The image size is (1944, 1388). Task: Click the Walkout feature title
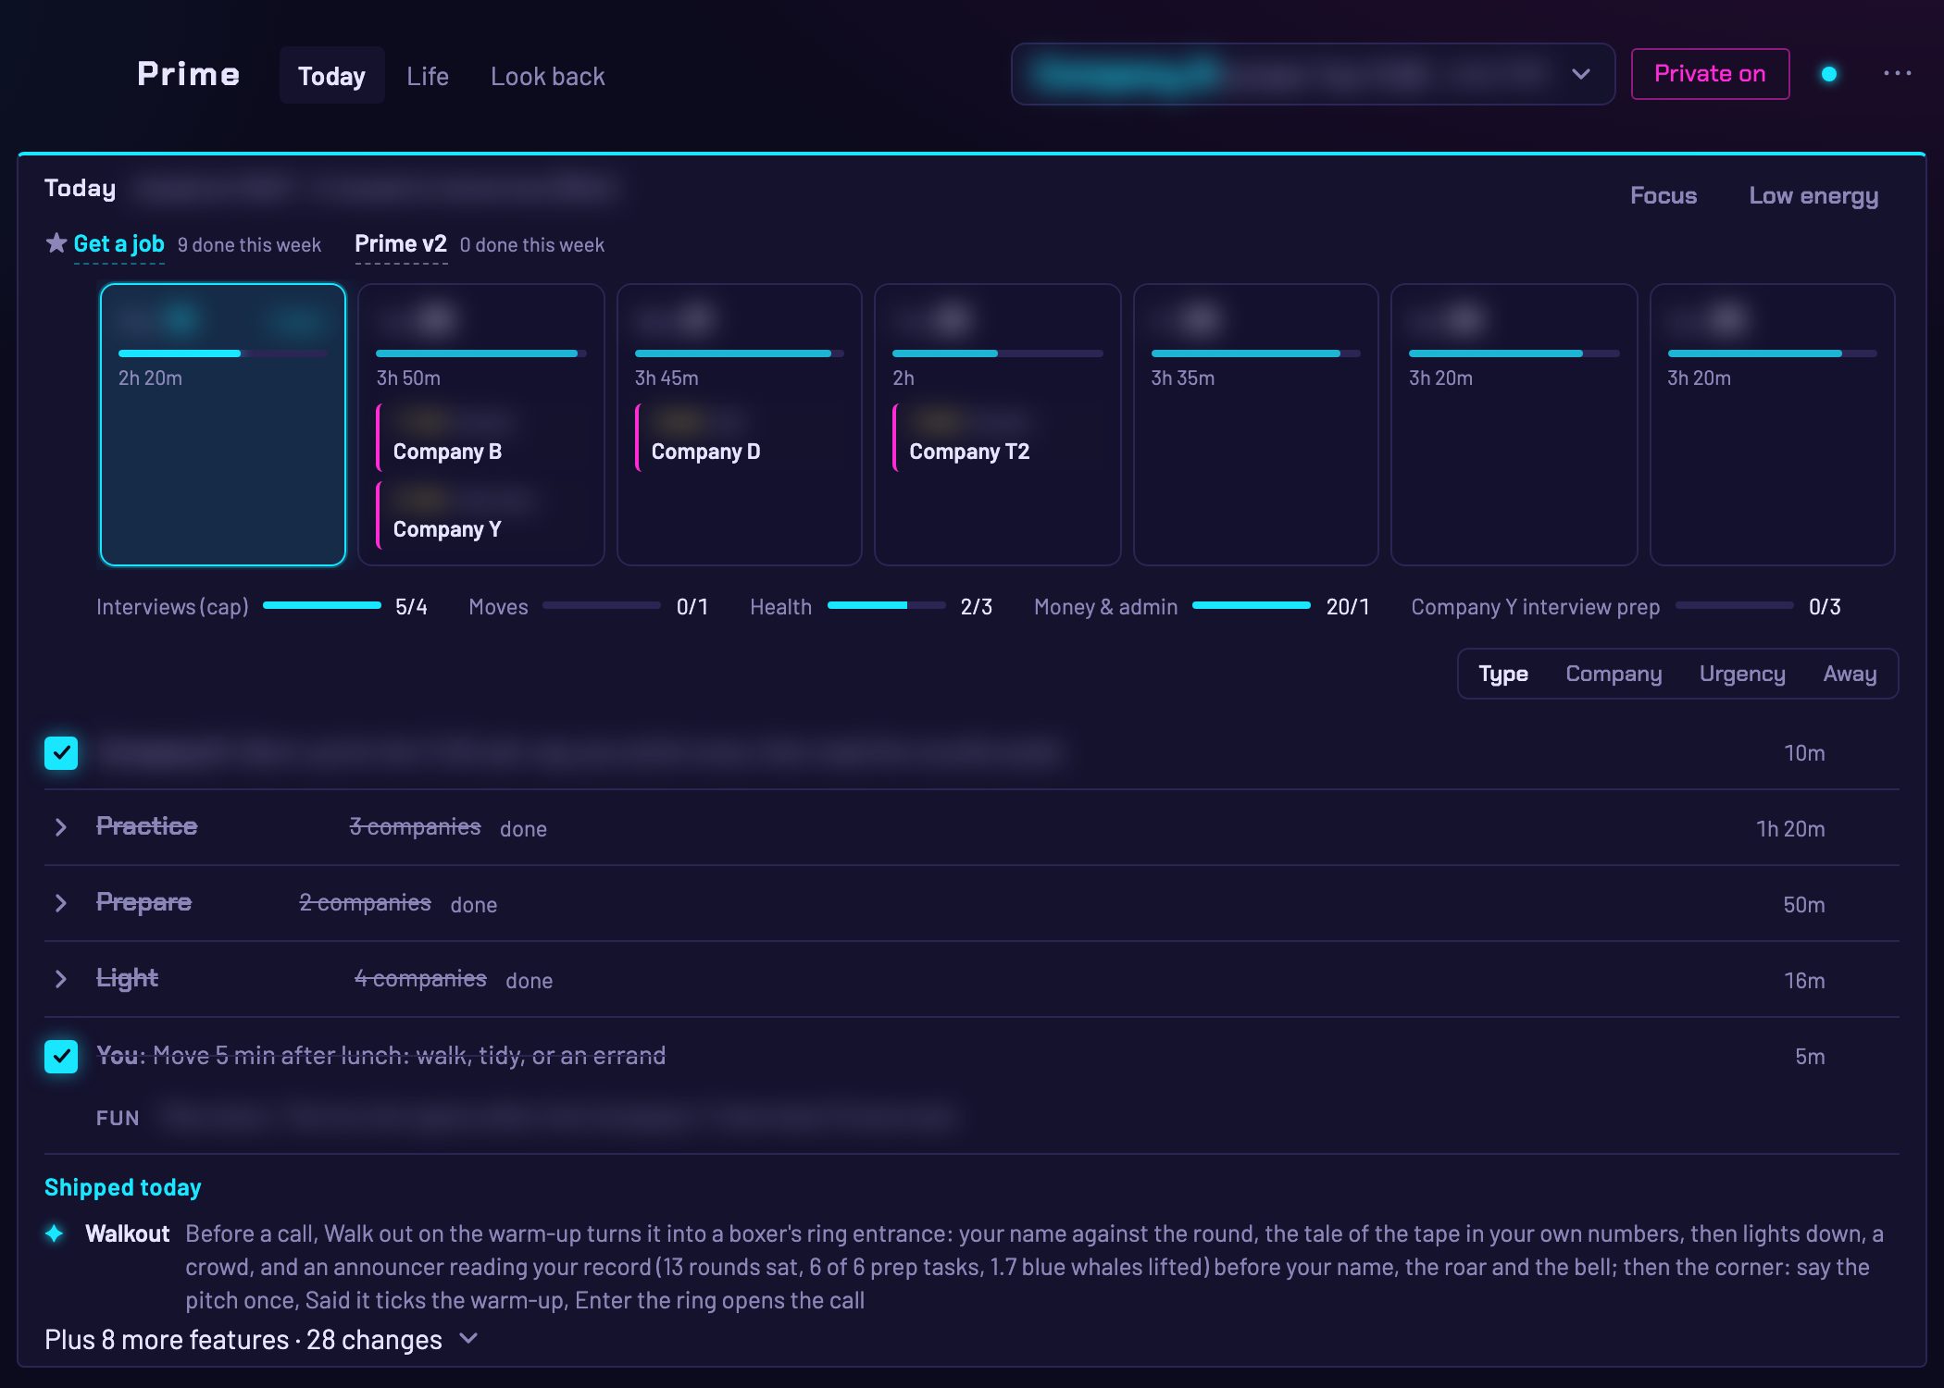128,1233
